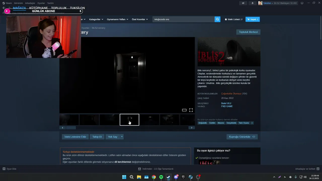Image resolution: width=322 pixels, height=181 pixels.
Task: Enter fullscreen on the screenshot viewer
Action: 191,110
